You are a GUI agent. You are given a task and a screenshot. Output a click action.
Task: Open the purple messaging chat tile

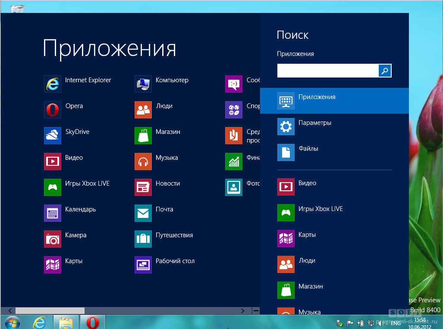click(234, 84)
